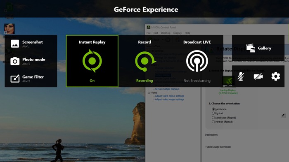Screen dimensions: 289x162
Task: Select Landscape (flipped) radio button
Action: (x=213, y=118)
